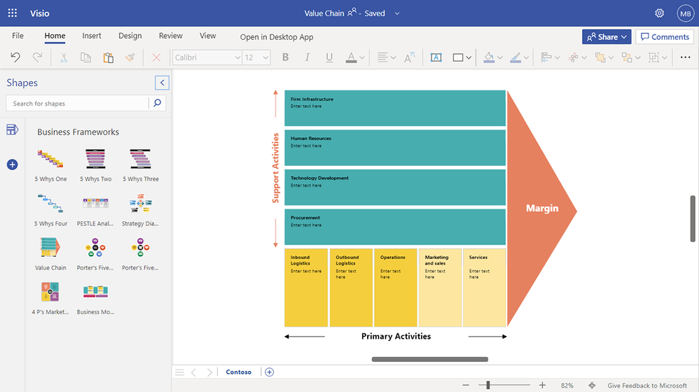Click the Search for shapes field
The height and width of the screenshot is (392, 699).
click(x=78, y=104)
